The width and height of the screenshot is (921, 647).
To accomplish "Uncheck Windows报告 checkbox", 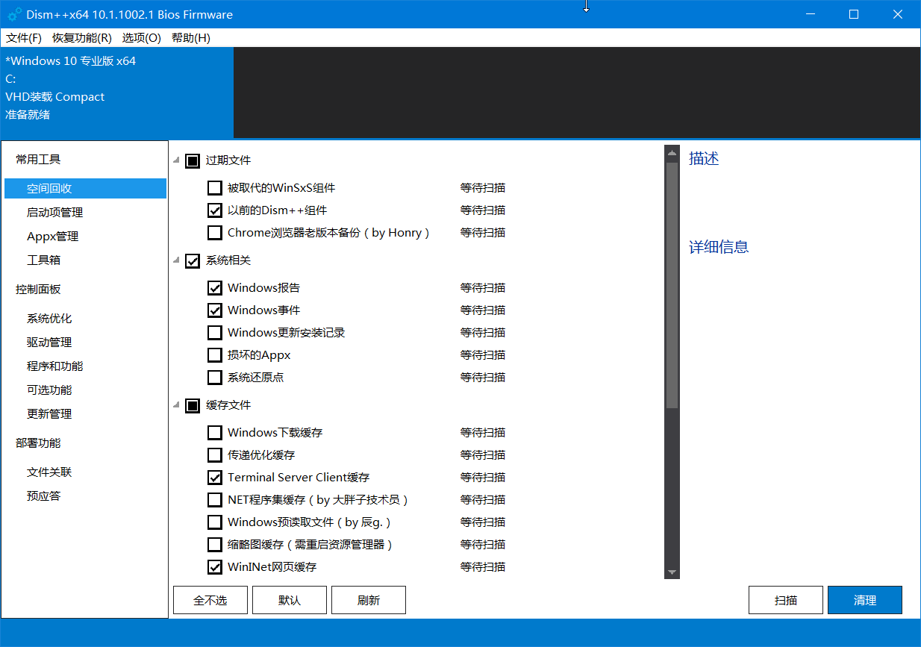I will point(215,288).
